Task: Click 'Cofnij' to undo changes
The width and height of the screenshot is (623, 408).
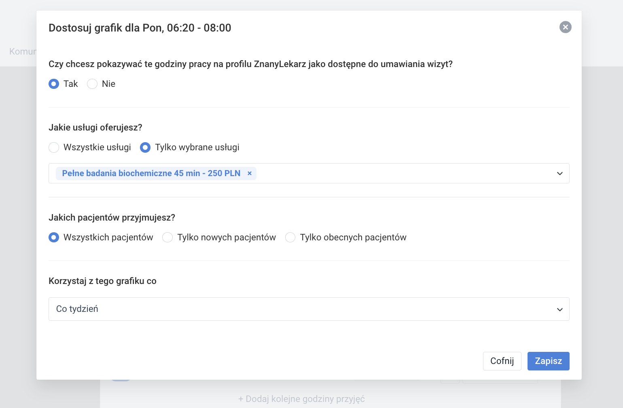Action: [x=502, y=361]
